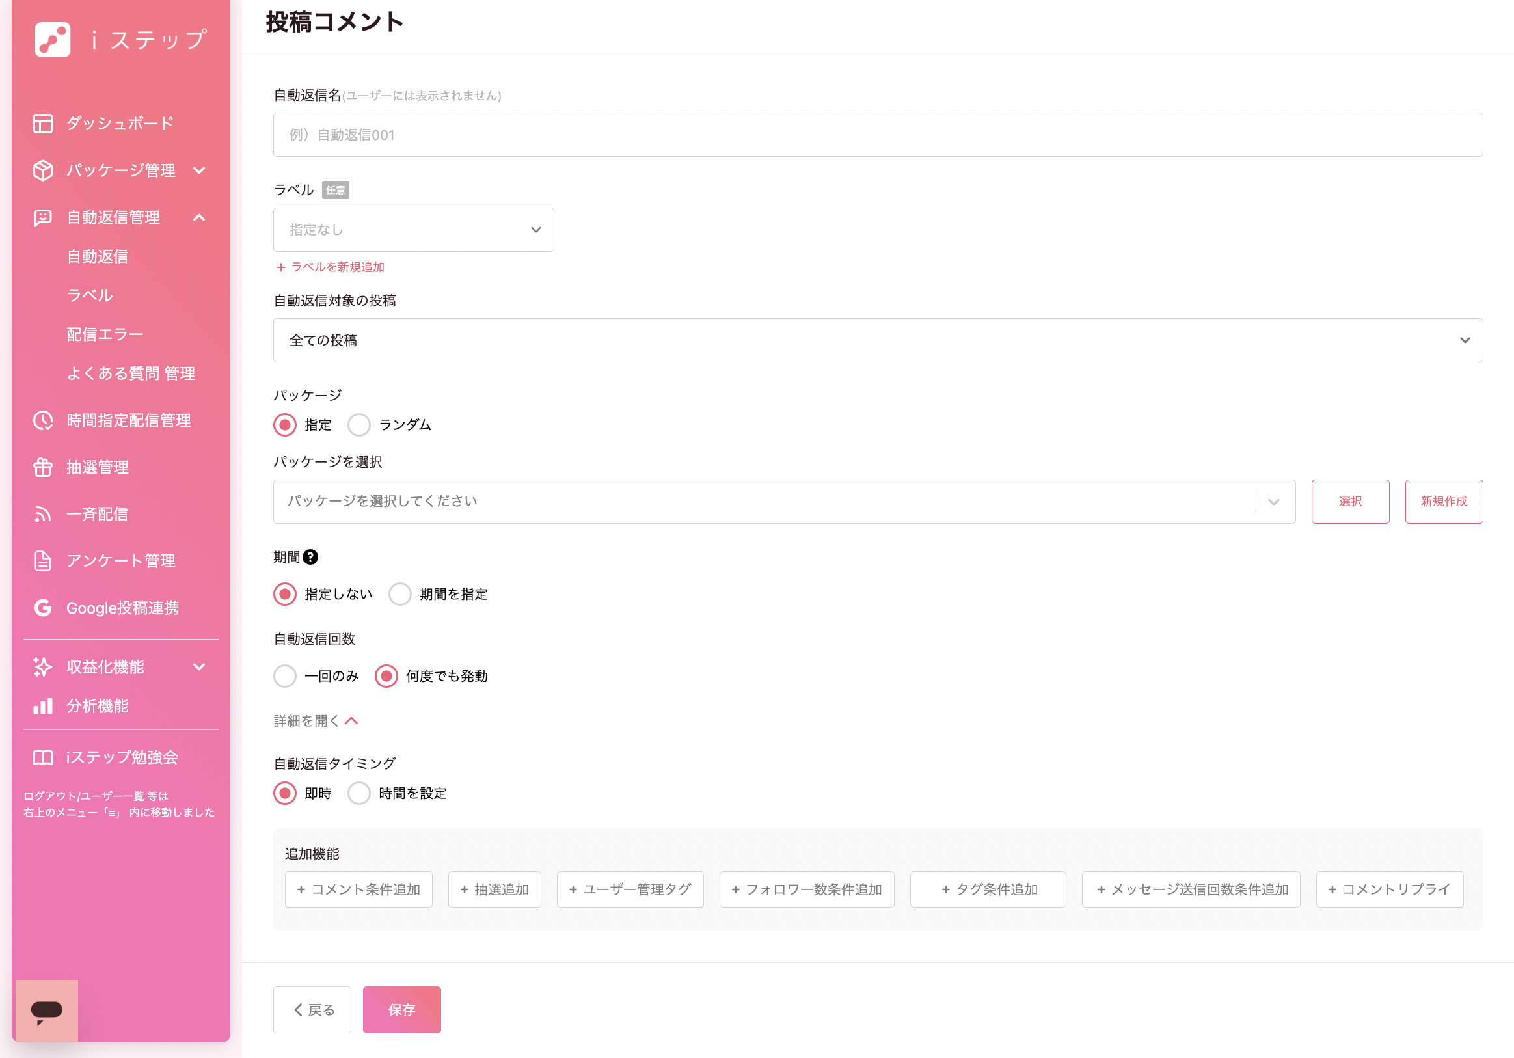1514x1058 pixels.
Task: Select 期間を指定 radio option
Action: coord(400,594)
